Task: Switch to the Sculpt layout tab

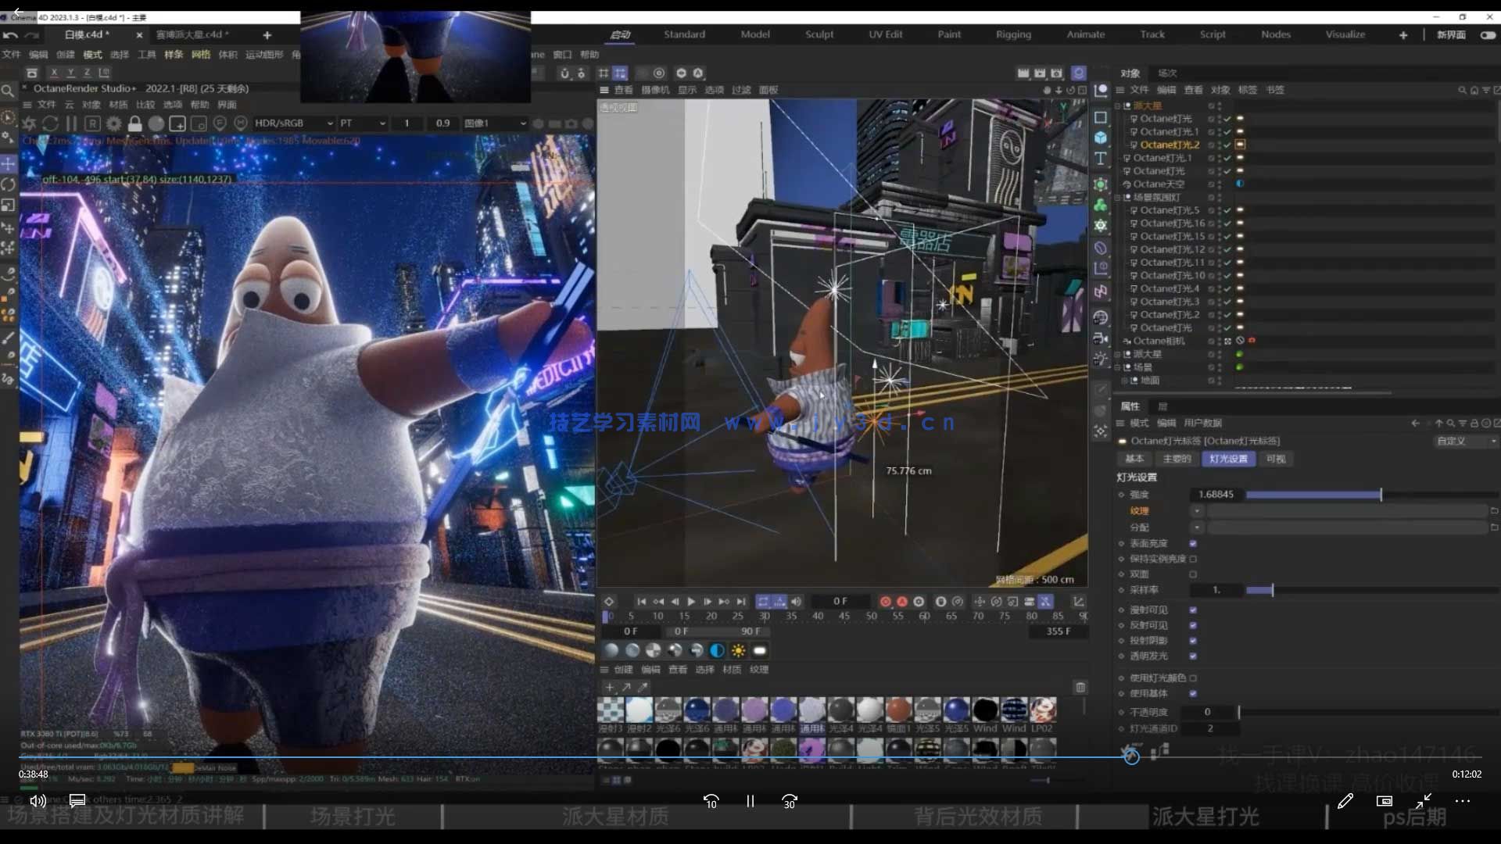Action: 819,34
